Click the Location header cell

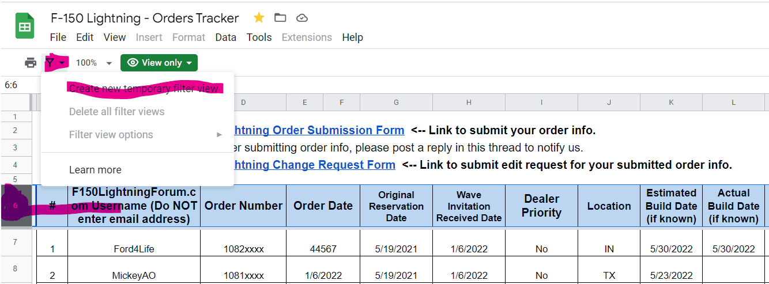pos(609,206)
